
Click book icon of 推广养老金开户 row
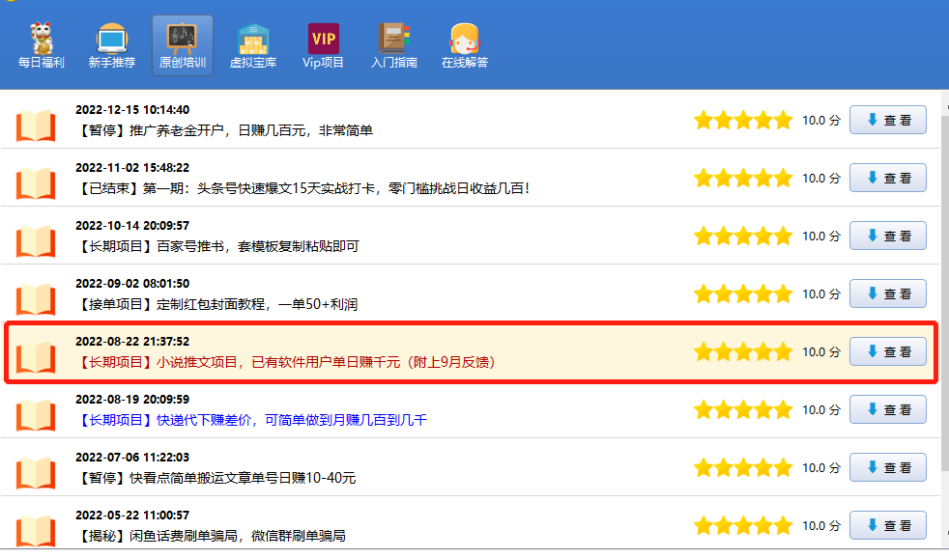tap(36, 126)
